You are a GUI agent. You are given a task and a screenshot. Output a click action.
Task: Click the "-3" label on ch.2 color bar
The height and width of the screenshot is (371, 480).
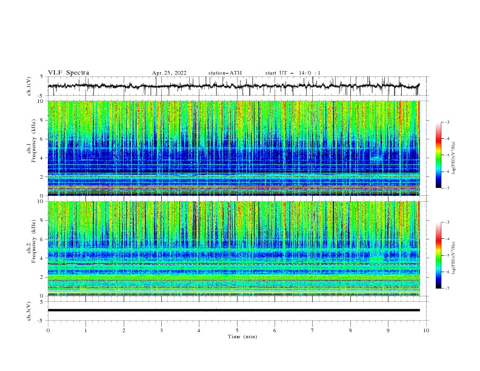point(447,222)
